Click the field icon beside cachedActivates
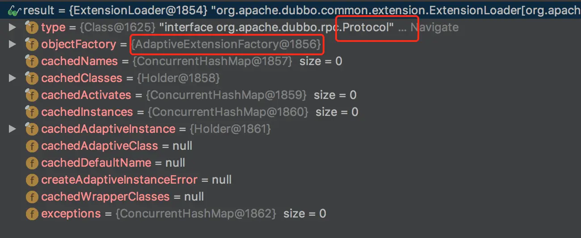Screen dimensions: 581x238 coord(32,95)
